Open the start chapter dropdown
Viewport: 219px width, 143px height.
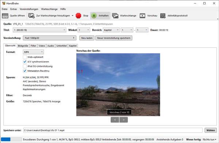pyautogui.click(x=127, y=30)
